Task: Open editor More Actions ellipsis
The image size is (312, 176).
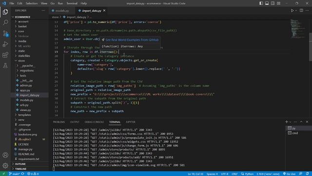Action: pyautogui.click(x=307, y=11)
